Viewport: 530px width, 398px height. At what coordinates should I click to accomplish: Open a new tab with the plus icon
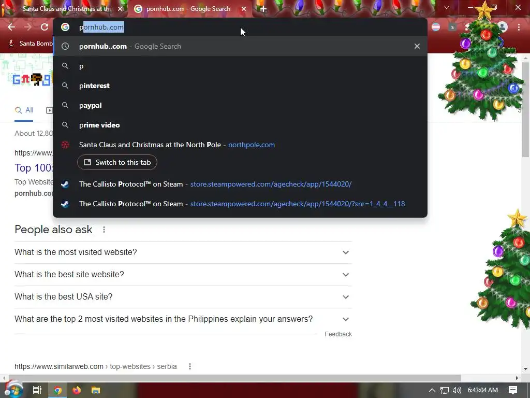(263, 9)
